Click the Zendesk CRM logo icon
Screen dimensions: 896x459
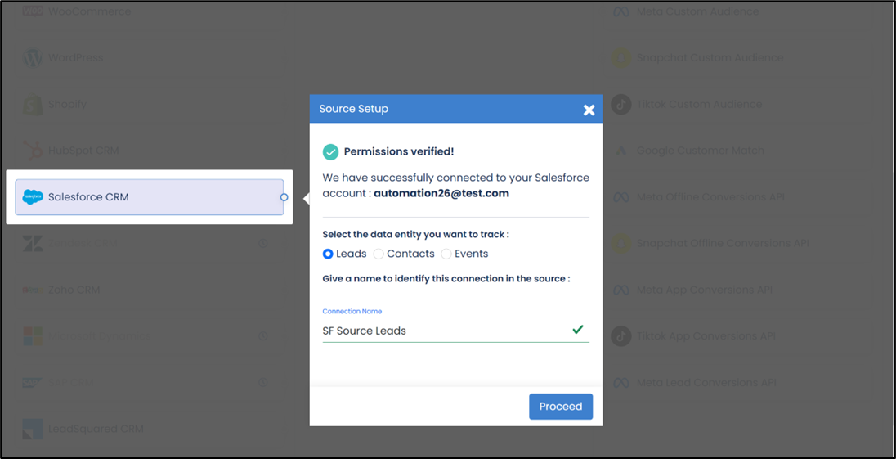click(33, 243)
